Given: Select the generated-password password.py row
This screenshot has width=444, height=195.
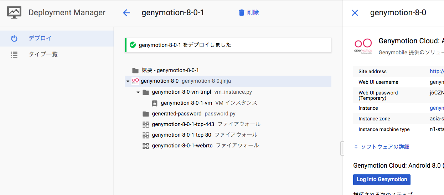Looking at the screenshot, I should (x=228, y=114).
